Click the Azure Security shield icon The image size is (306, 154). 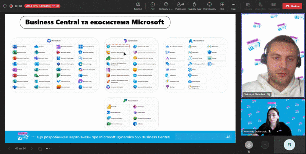click(210, 53)
